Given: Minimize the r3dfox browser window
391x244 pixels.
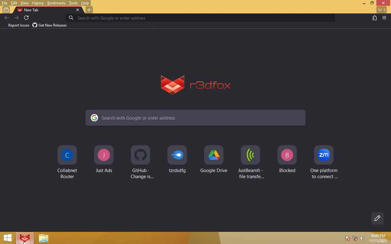Looking at the screenshot, I should (x=364, y=3).
